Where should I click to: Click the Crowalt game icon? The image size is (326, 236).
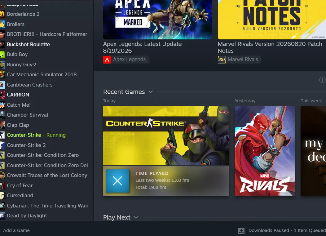click(2, 176)
